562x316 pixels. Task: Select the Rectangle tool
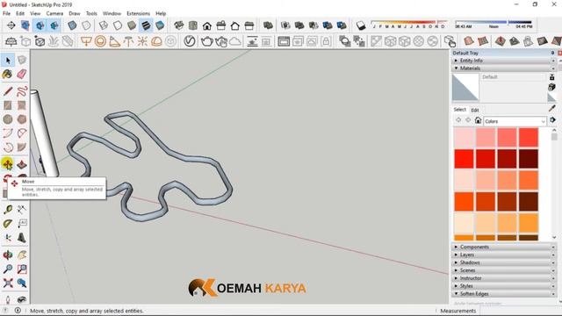[x=8, y=105]
